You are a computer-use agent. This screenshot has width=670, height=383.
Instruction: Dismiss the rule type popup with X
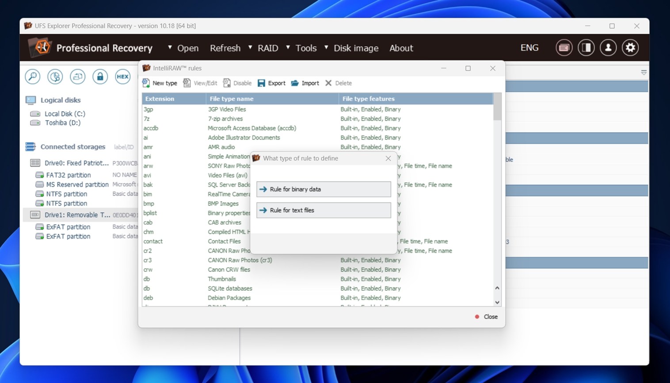click(388, 158)
